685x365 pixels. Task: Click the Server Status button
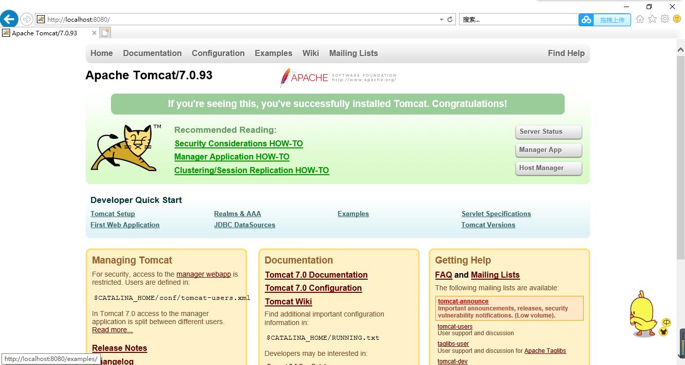548,132
